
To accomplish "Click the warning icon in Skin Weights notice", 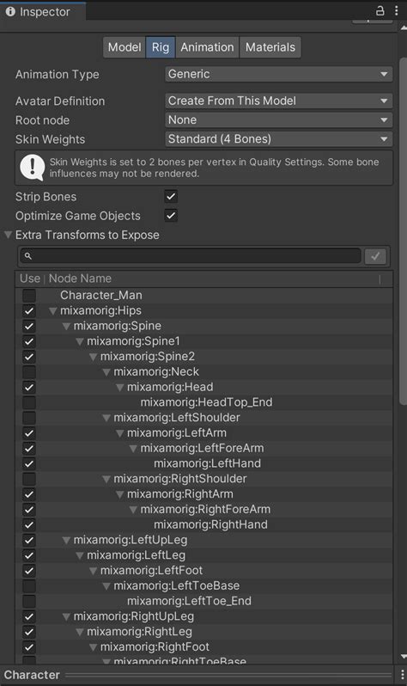I will [x=33, y=168].
